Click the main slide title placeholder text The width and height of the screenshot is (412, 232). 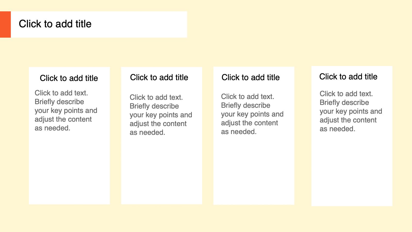point(55,24)
